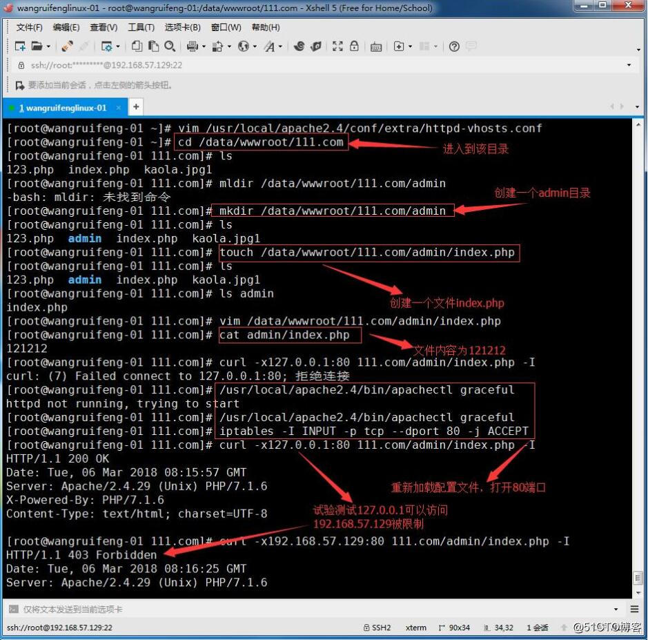Click the 90x34 terminal size indicator
The width and height of the screenshot is (648, 640).
point(454,628)
